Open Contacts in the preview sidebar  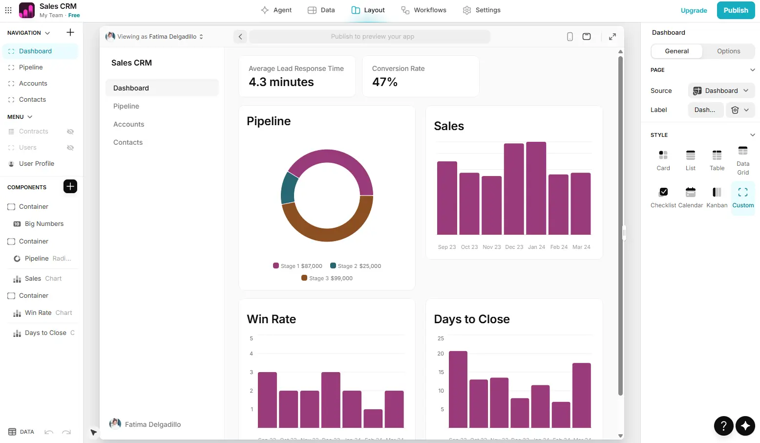[162, 142]
